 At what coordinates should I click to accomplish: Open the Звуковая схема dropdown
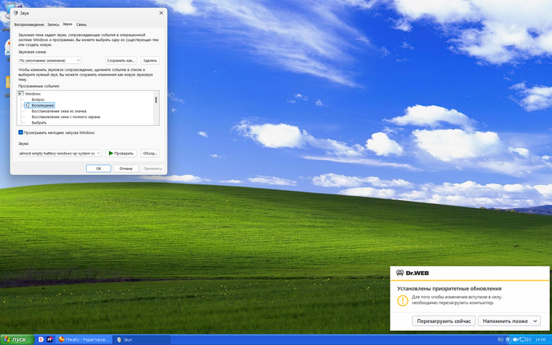coord(50,60)
